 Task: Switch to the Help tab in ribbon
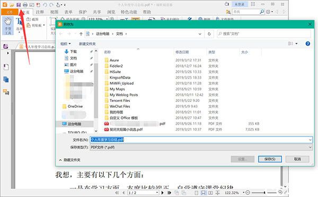pyautogui.click(x=147, y=12)
